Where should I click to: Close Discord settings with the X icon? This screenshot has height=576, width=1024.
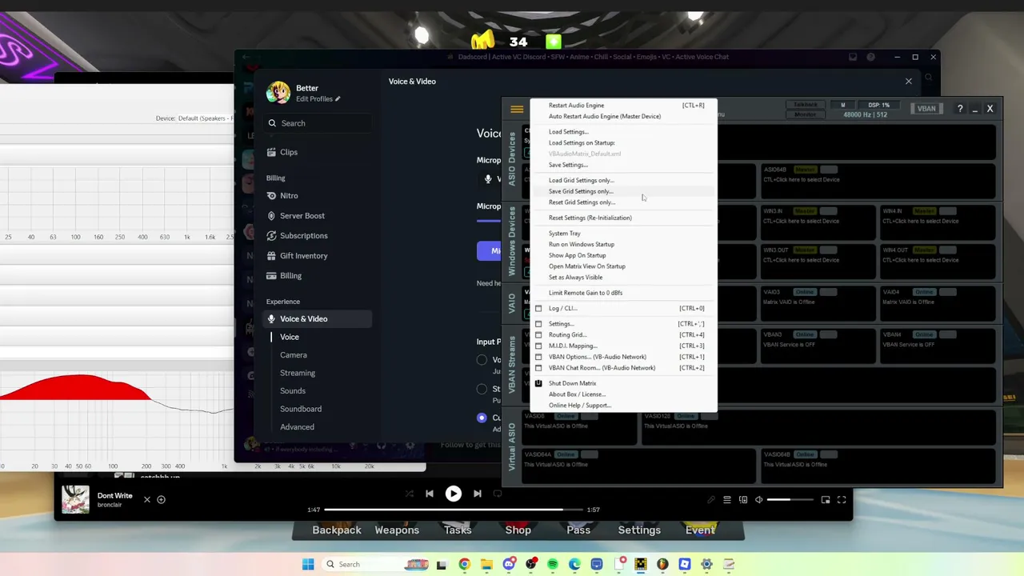pyautogui.click(x=909, y=82)
